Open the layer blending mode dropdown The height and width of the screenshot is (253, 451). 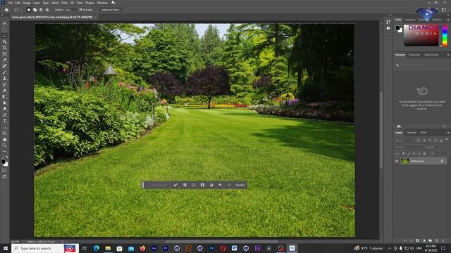click(409, 147)
